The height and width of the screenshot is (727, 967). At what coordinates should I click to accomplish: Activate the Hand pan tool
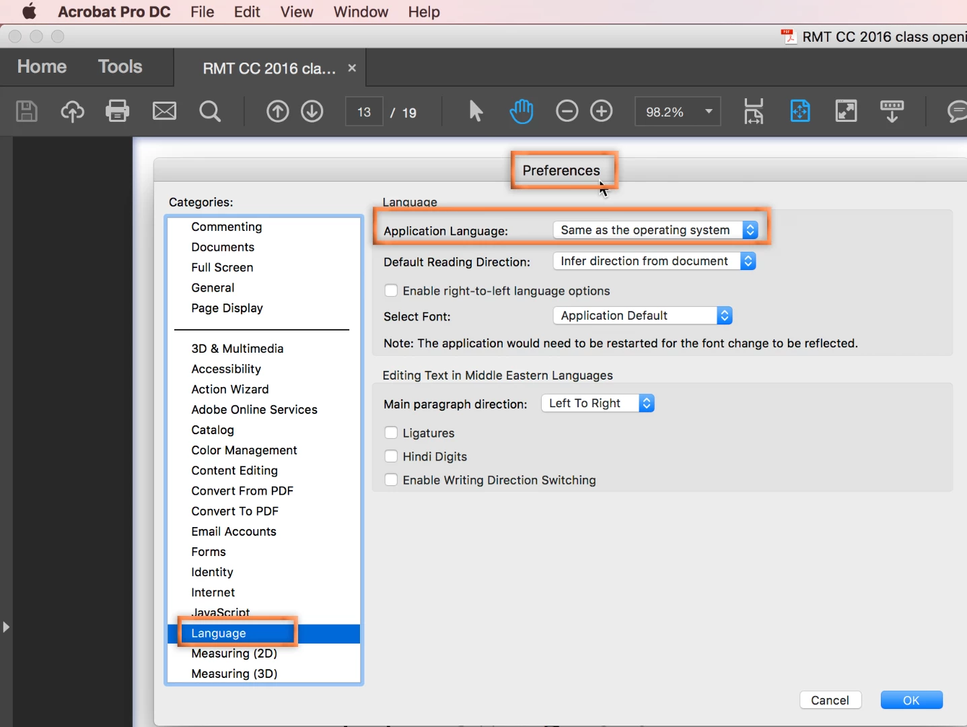coord(522,111)
